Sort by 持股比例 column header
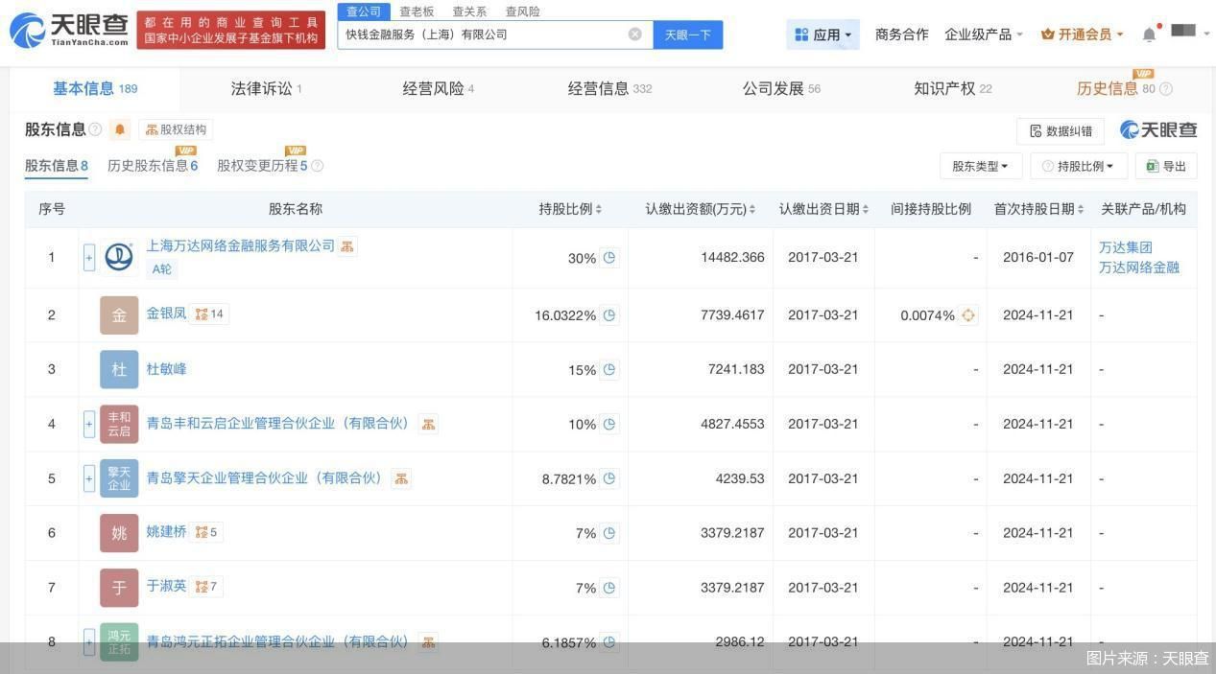This screenshot has height=674, width=1216. (x=570, y=209)
